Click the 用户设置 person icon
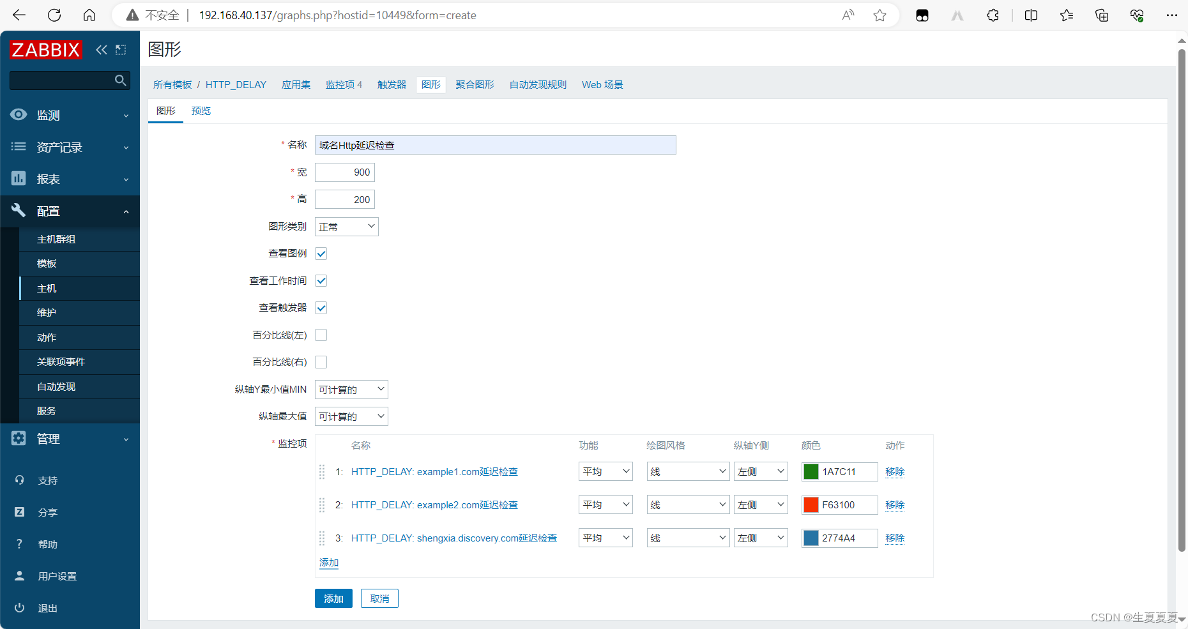This screenshot has height=629, width=1188. click(19, 576)
